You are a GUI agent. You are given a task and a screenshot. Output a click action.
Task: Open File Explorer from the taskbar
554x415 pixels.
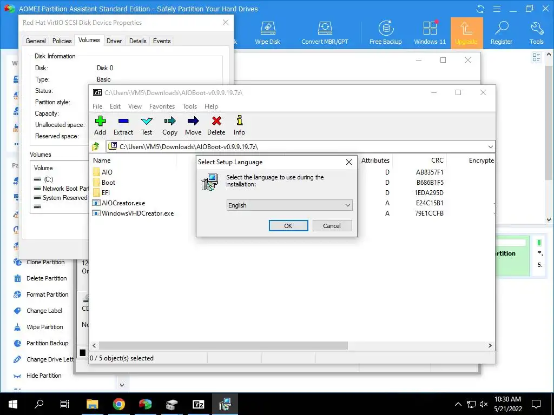(93, 404)
